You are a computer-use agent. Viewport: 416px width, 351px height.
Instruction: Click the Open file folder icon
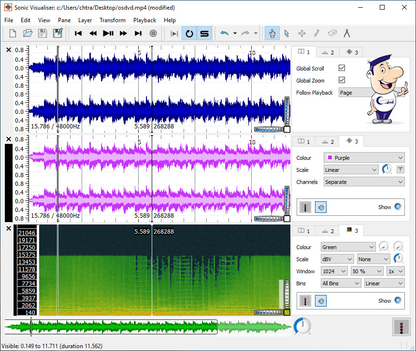(28, 33)
